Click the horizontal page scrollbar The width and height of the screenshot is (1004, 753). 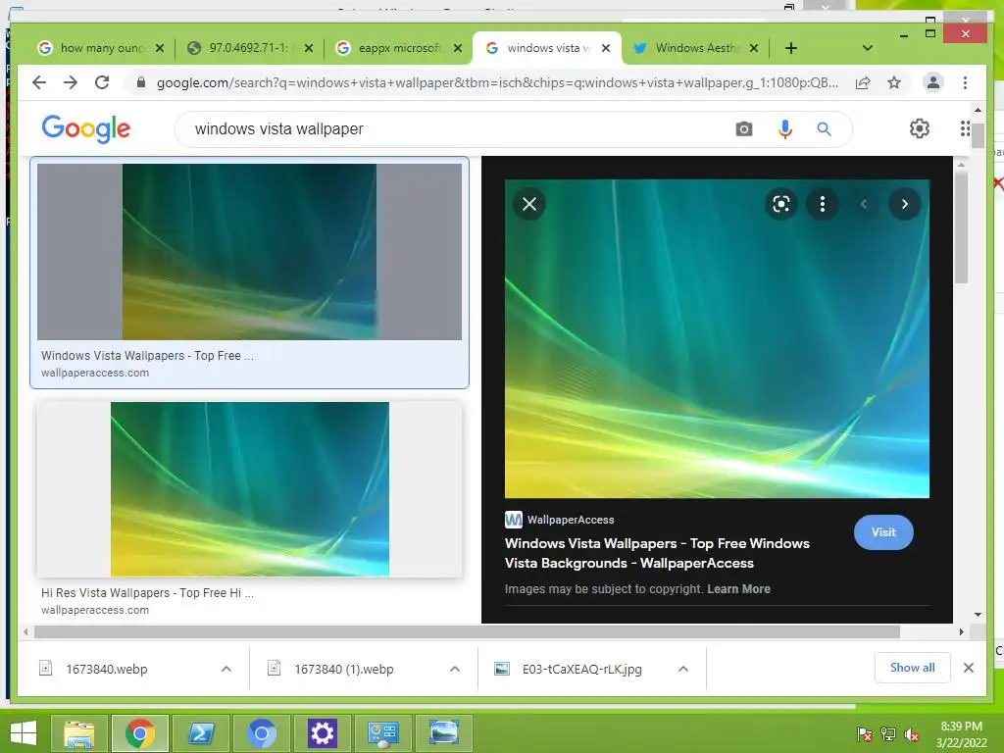tap(467, 632)
